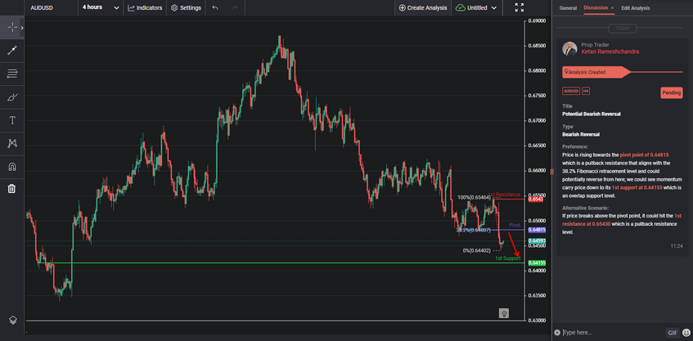Enter fullscreen chart mode
This screenshot has width=693, height=341.
520,7
